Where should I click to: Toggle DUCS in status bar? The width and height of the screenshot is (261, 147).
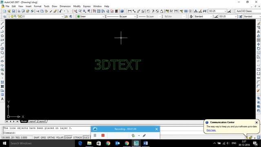pos(86,138)
